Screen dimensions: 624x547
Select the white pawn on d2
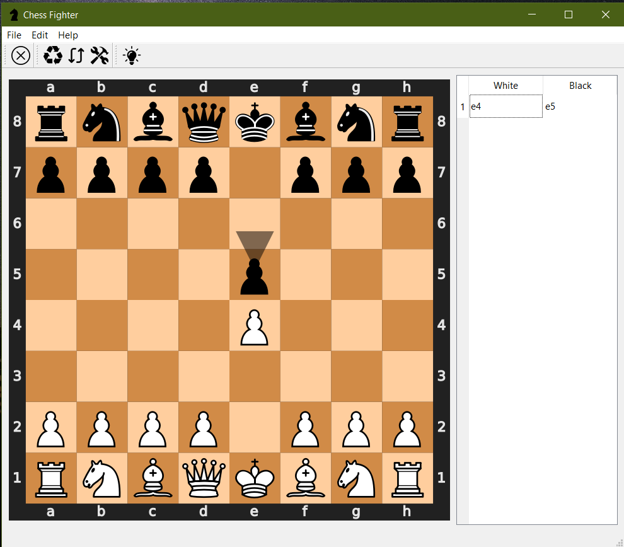click(x=204, y=429)
